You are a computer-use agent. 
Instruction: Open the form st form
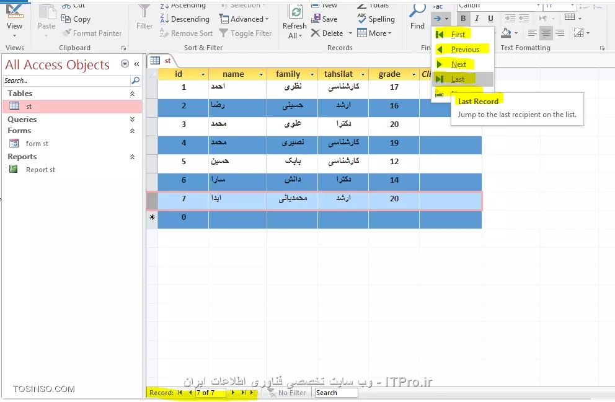37,144
